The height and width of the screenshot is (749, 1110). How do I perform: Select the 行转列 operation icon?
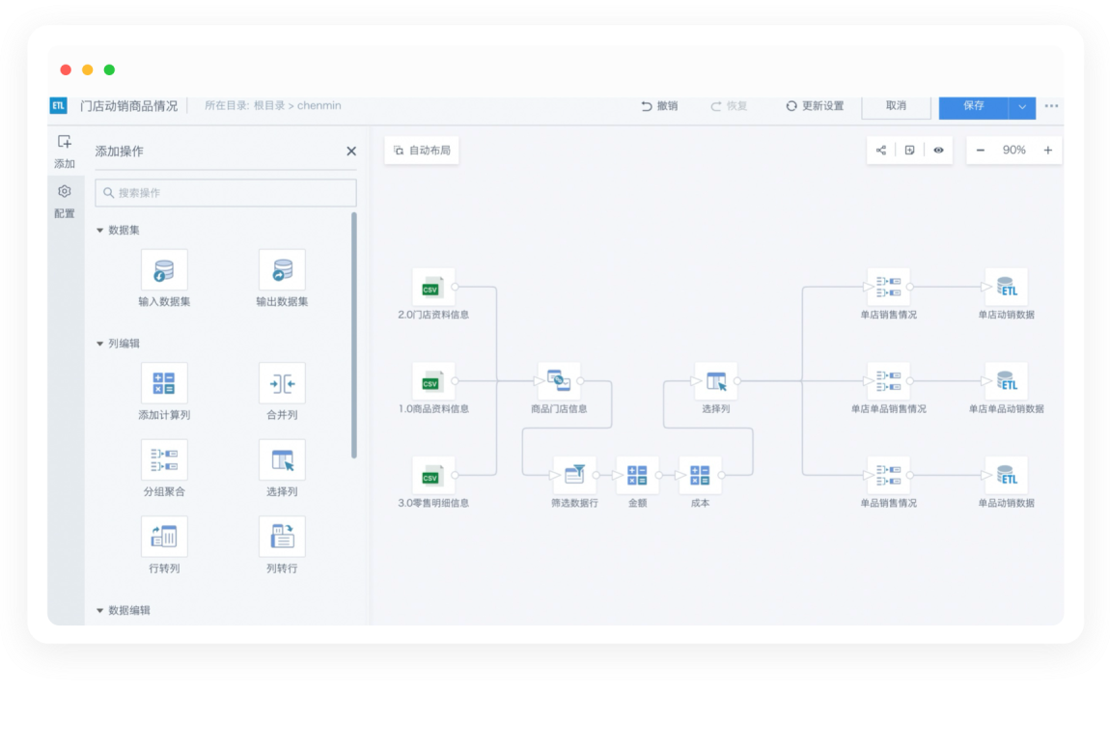[x=164, y=537]
